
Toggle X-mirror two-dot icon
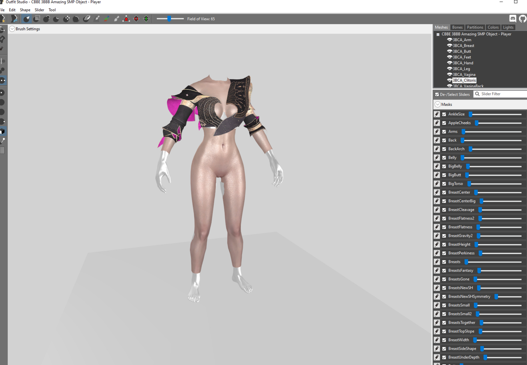2,80
